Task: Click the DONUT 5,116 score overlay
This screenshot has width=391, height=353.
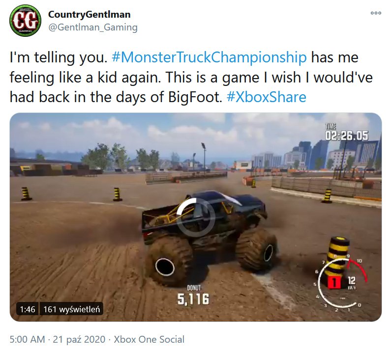Action: pos(193,296)
